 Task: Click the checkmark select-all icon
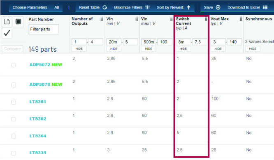[7, 33]
